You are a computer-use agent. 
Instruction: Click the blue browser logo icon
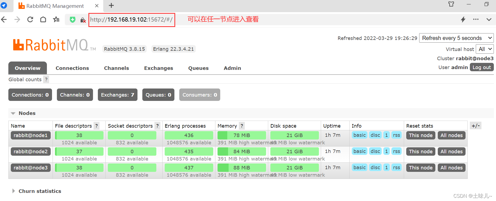4,5
